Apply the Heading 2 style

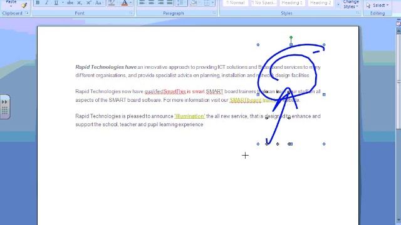coord(320,2)
